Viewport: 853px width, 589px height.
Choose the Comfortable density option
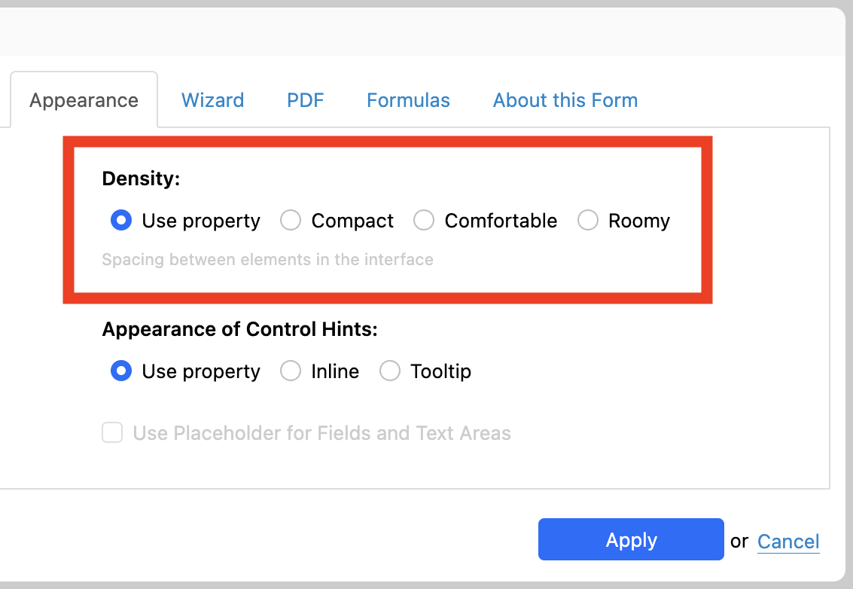click(424, 221)
